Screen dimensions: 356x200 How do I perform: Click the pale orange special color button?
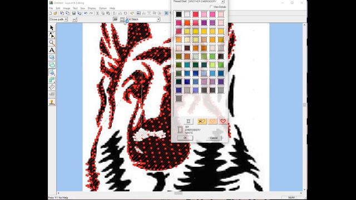212,121
